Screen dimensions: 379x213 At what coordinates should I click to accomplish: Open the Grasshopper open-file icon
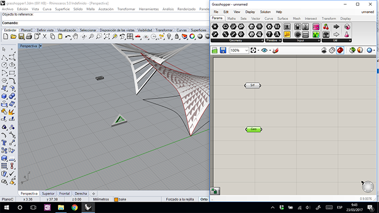(x=214, y=50)
